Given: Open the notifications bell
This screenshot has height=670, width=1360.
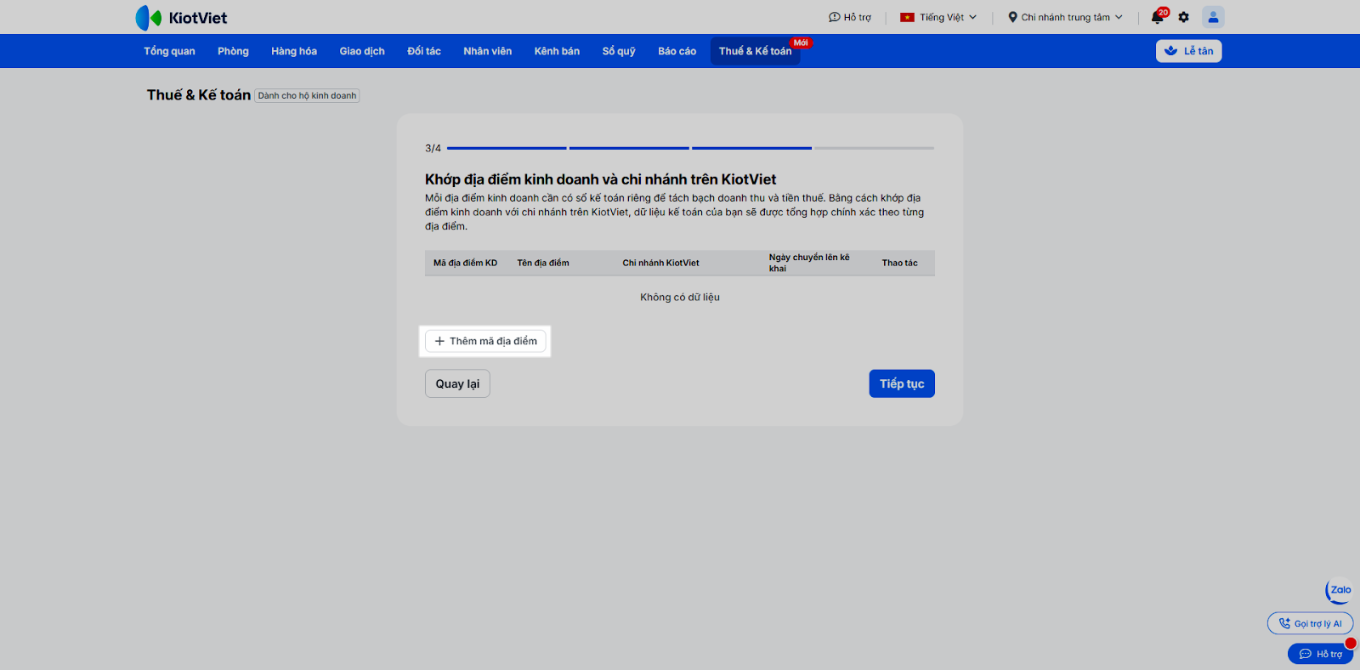Looking at the screenshot, I should (x=1158, y=17).
